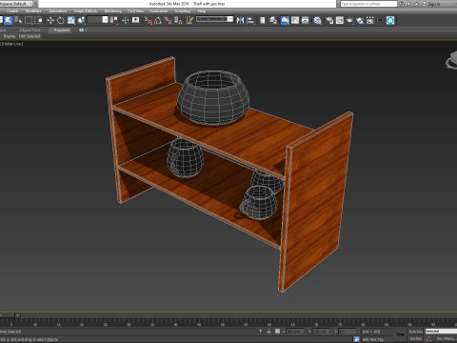Click the Sign In link
The image size is (457, 343).
[433, 4]
